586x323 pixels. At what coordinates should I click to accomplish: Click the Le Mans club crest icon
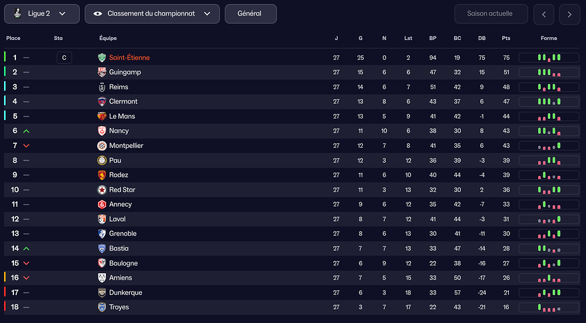tap(102, 117)
